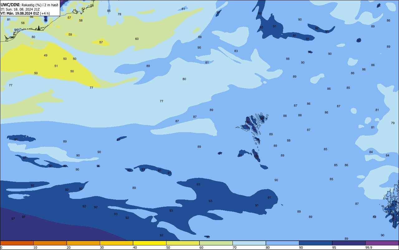
Task: Click the 80–90 light blue legend swatch
Action: tap(282, 243)
